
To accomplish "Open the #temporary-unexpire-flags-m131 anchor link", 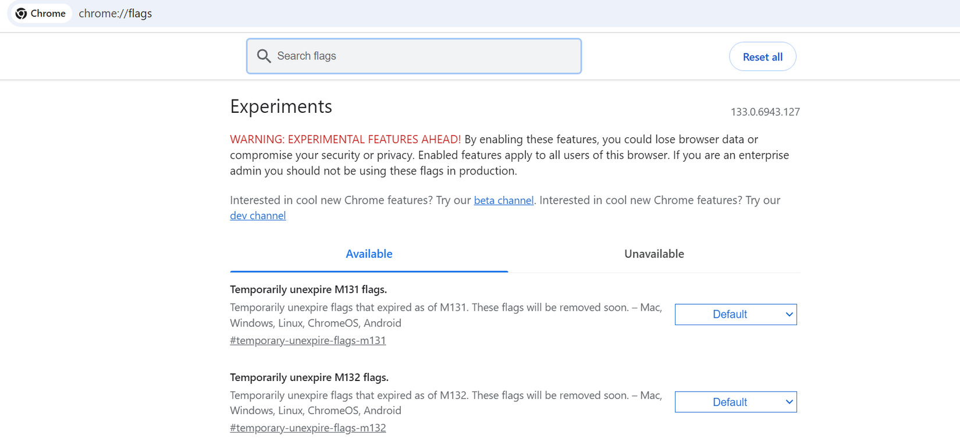I will point(308,340).
